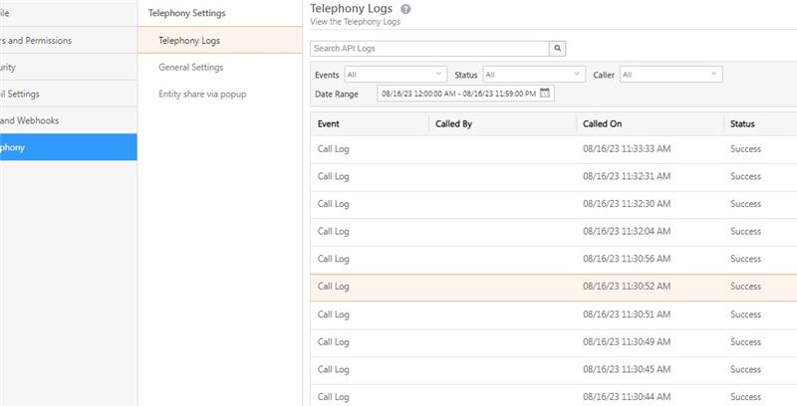Open General Settings under Telephony Settings

(191, 68)
